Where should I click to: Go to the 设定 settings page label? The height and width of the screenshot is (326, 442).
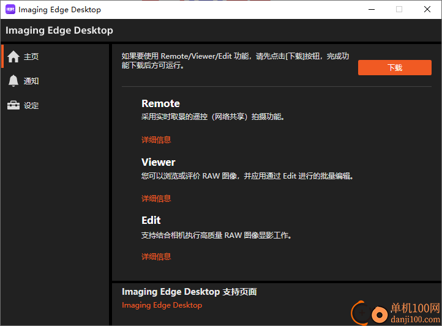pyautogui.click(x=31, y=106)
